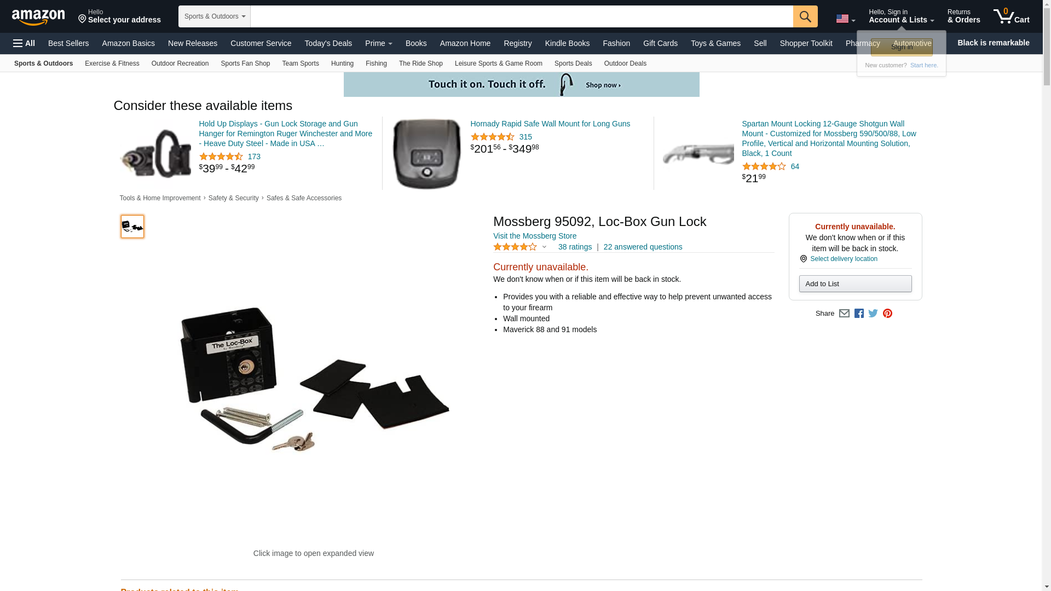Share product on Twitter icon

873,314
